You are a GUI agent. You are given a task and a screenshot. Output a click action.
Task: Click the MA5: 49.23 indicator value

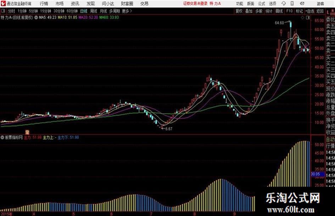(48, 17)
